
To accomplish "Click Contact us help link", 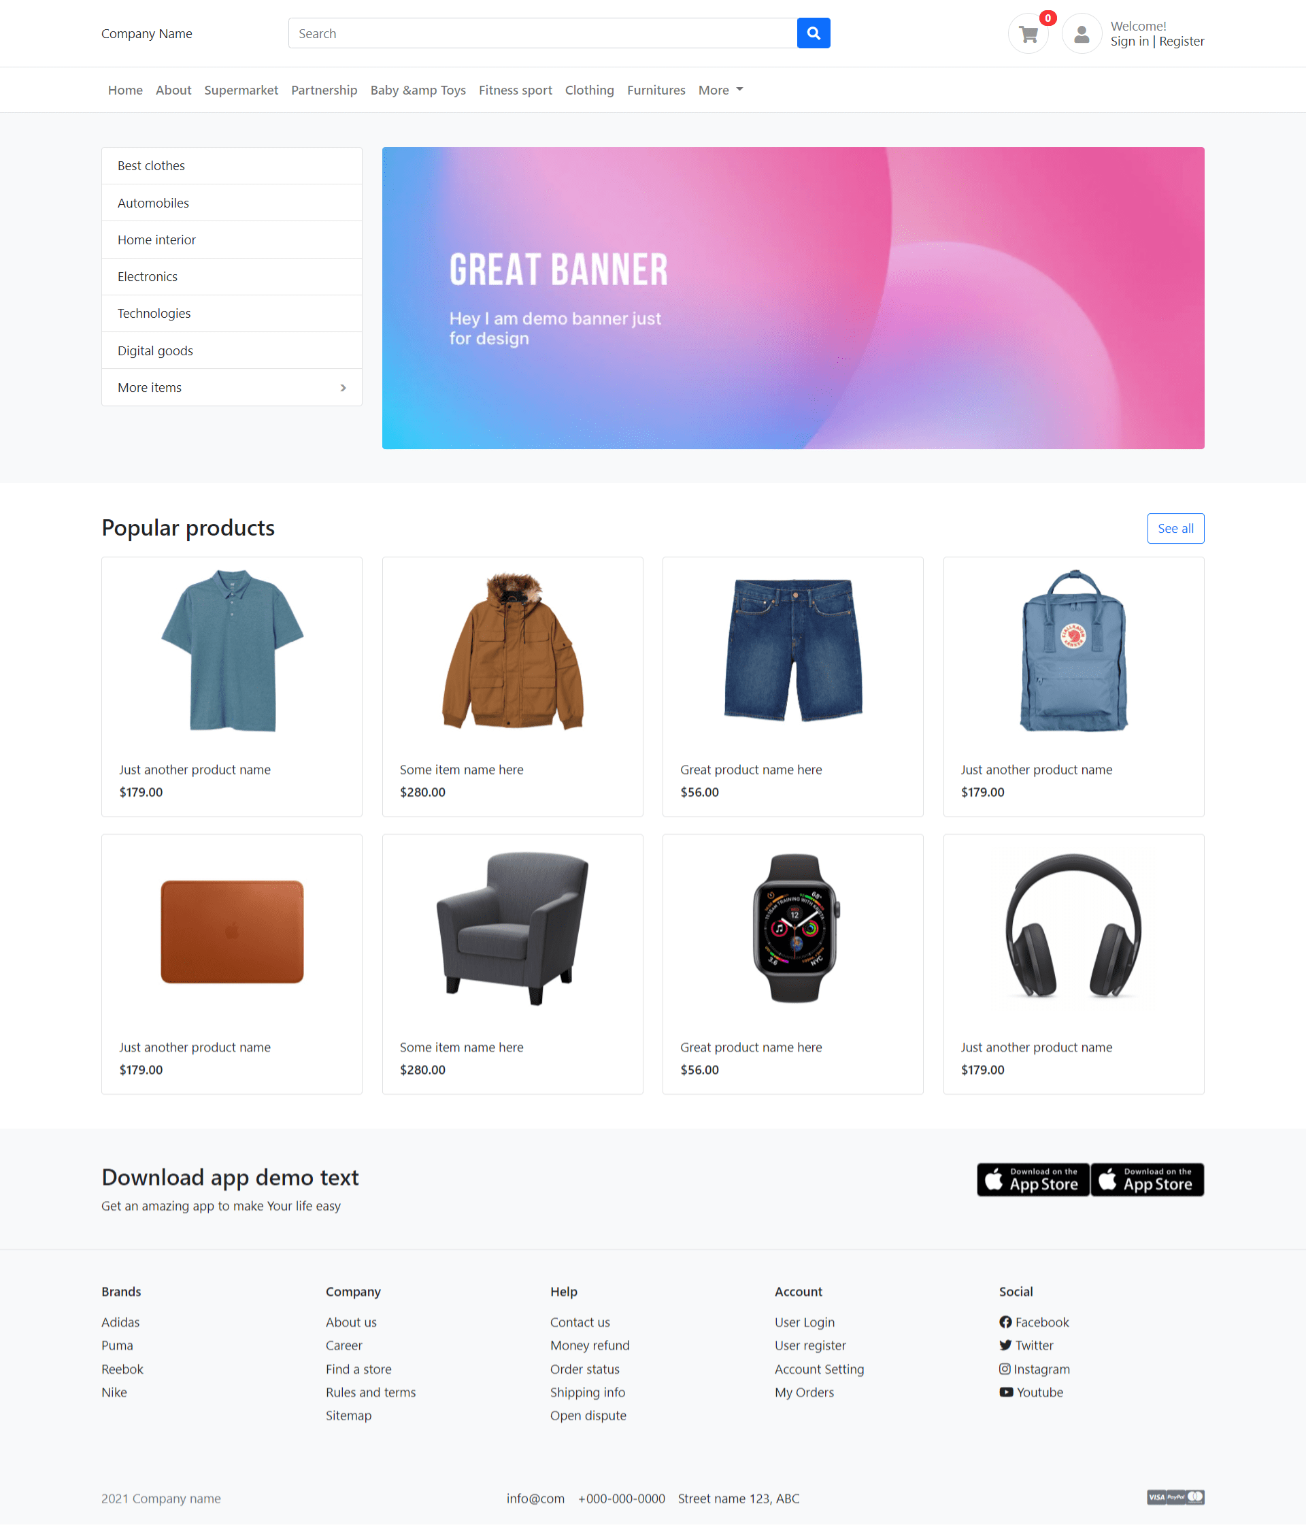I will [579, 1322].
